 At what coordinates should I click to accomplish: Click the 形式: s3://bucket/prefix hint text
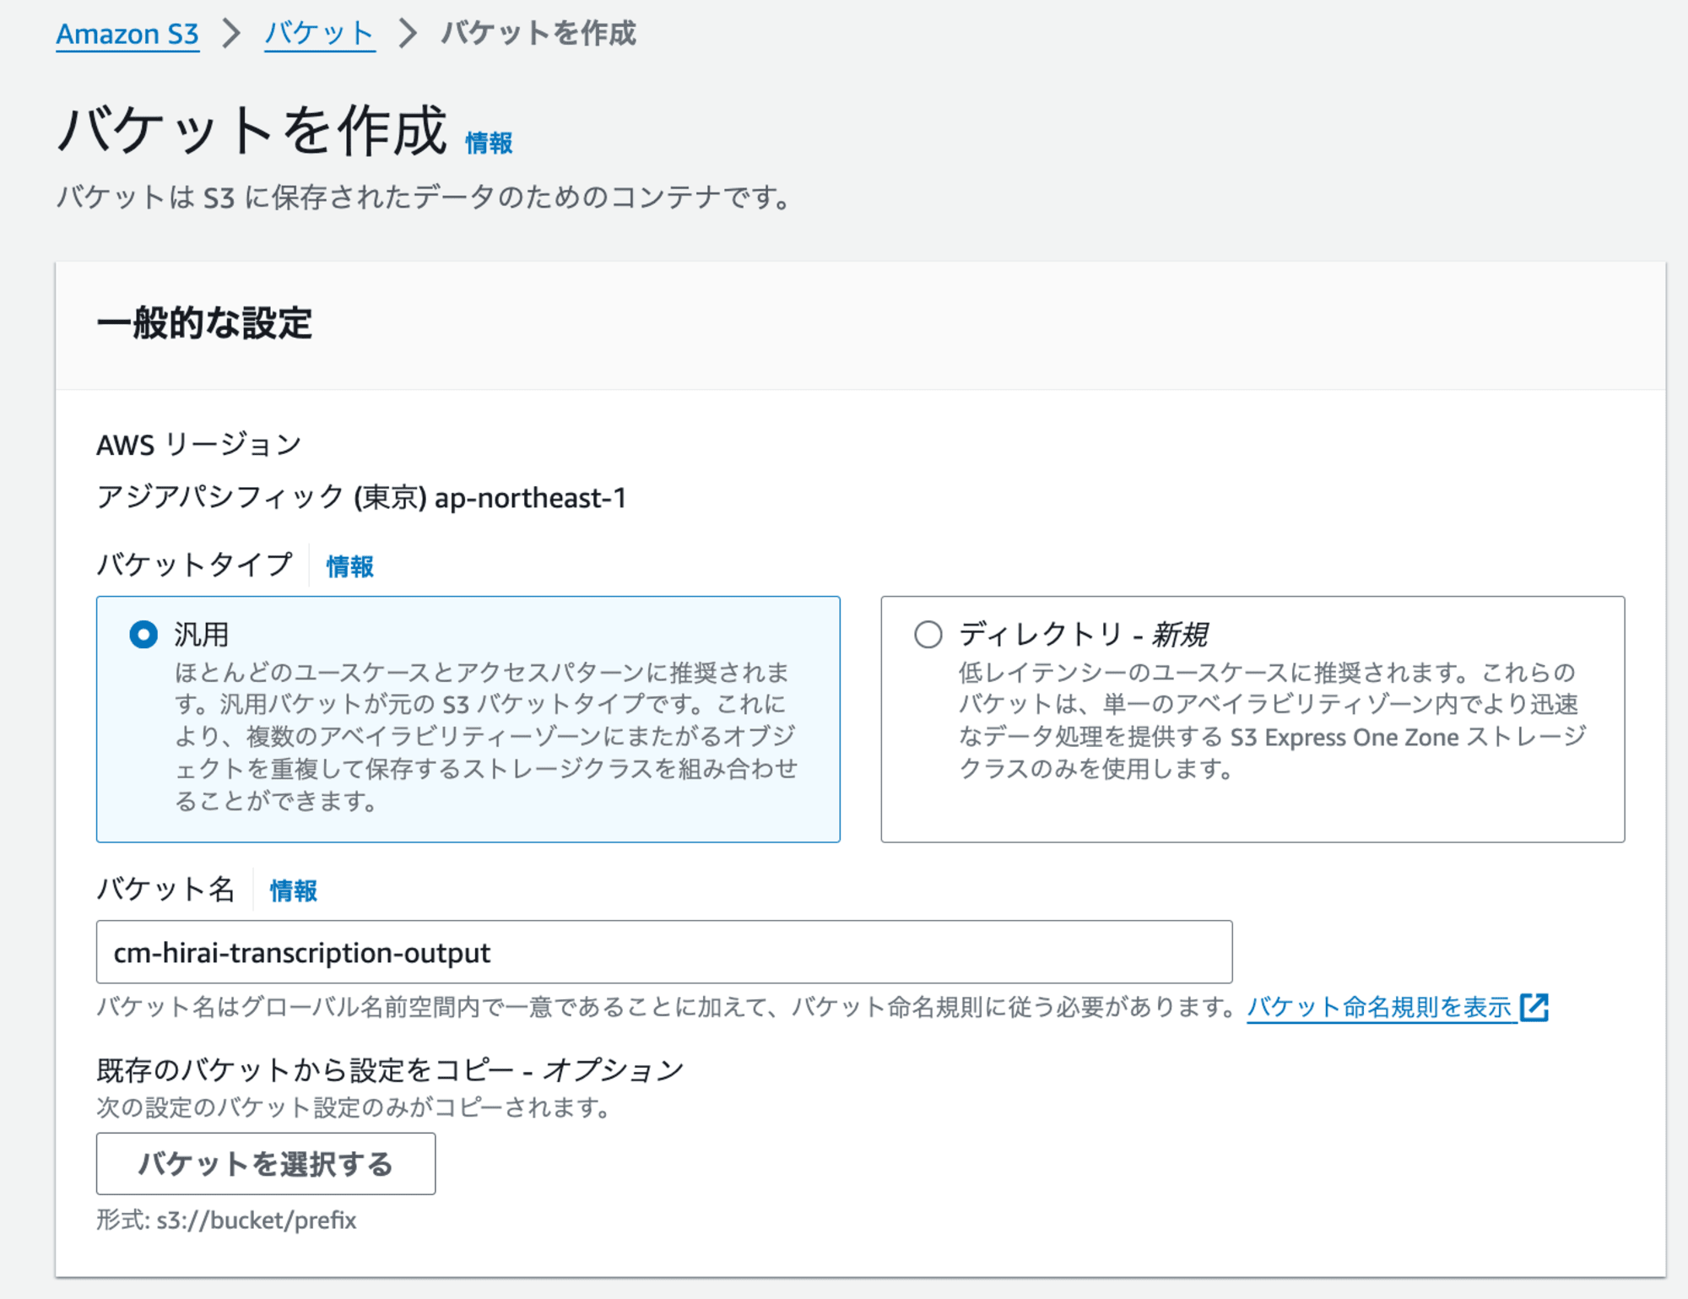226,1221
